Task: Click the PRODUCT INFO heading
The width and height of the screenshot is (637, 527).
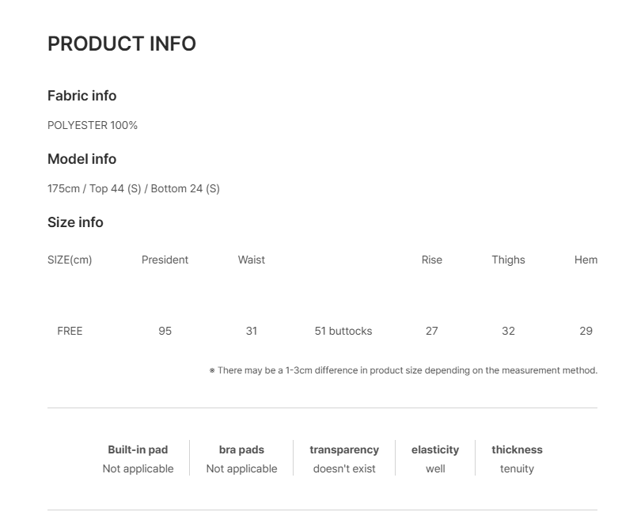Action: [x=122, y=44]
